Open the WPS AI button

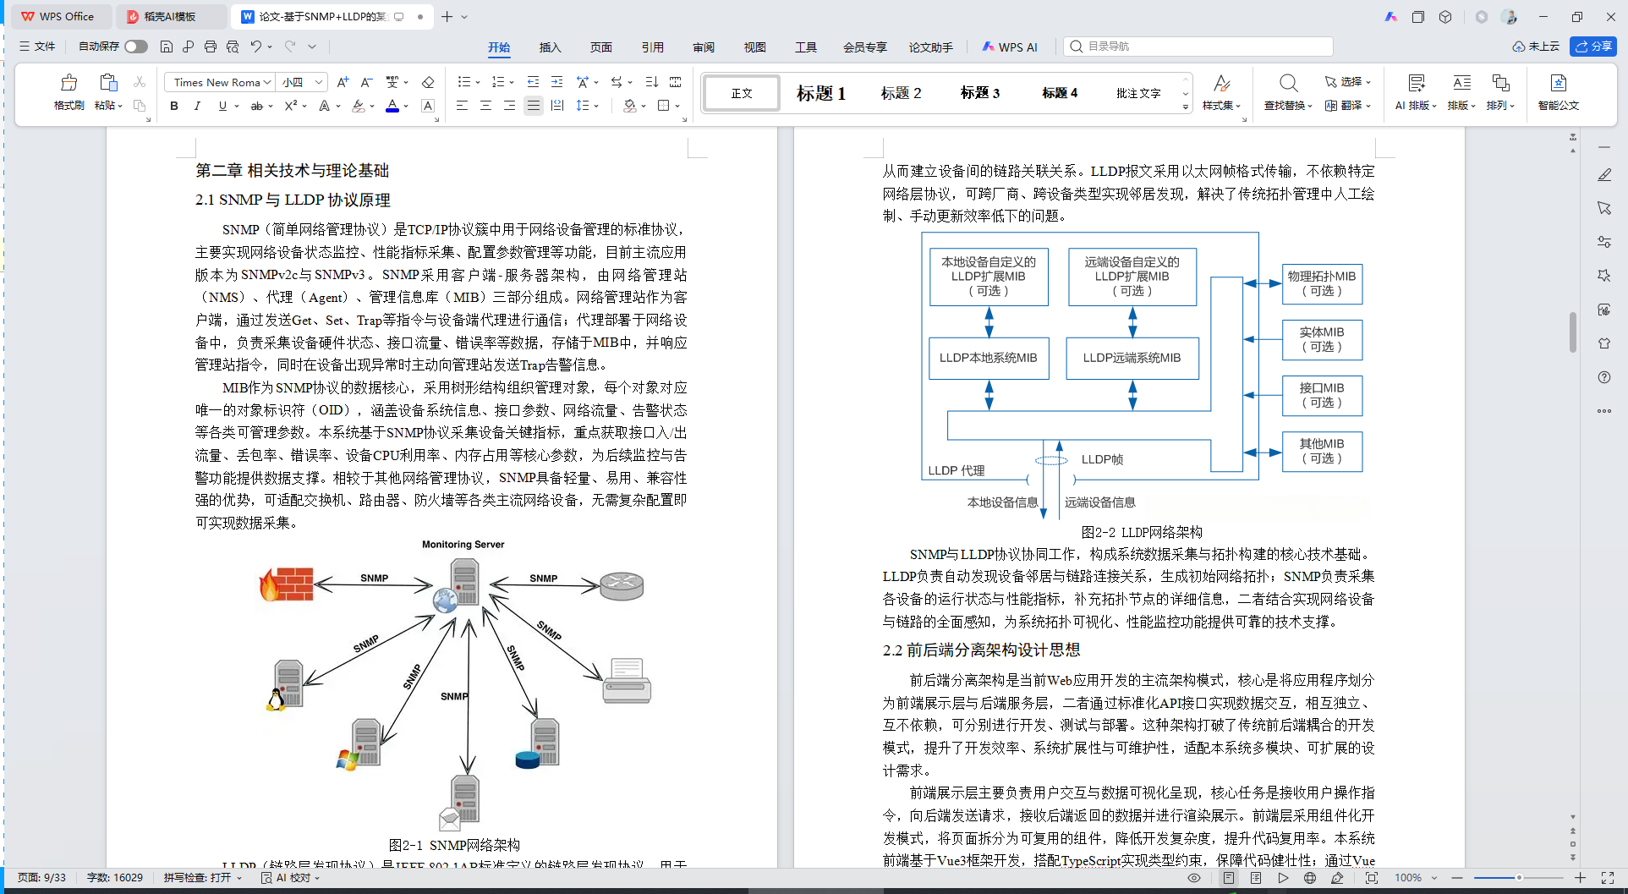[x=1010, y=47]
